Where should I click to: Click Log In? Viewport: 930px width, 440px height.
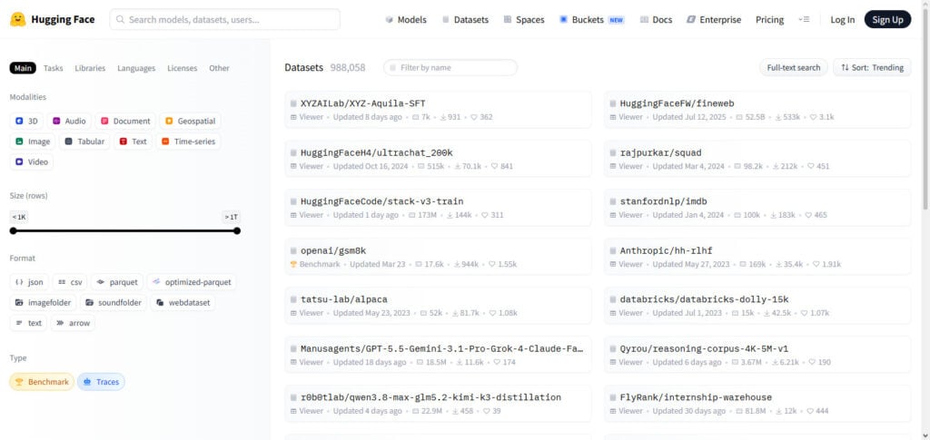842,20
